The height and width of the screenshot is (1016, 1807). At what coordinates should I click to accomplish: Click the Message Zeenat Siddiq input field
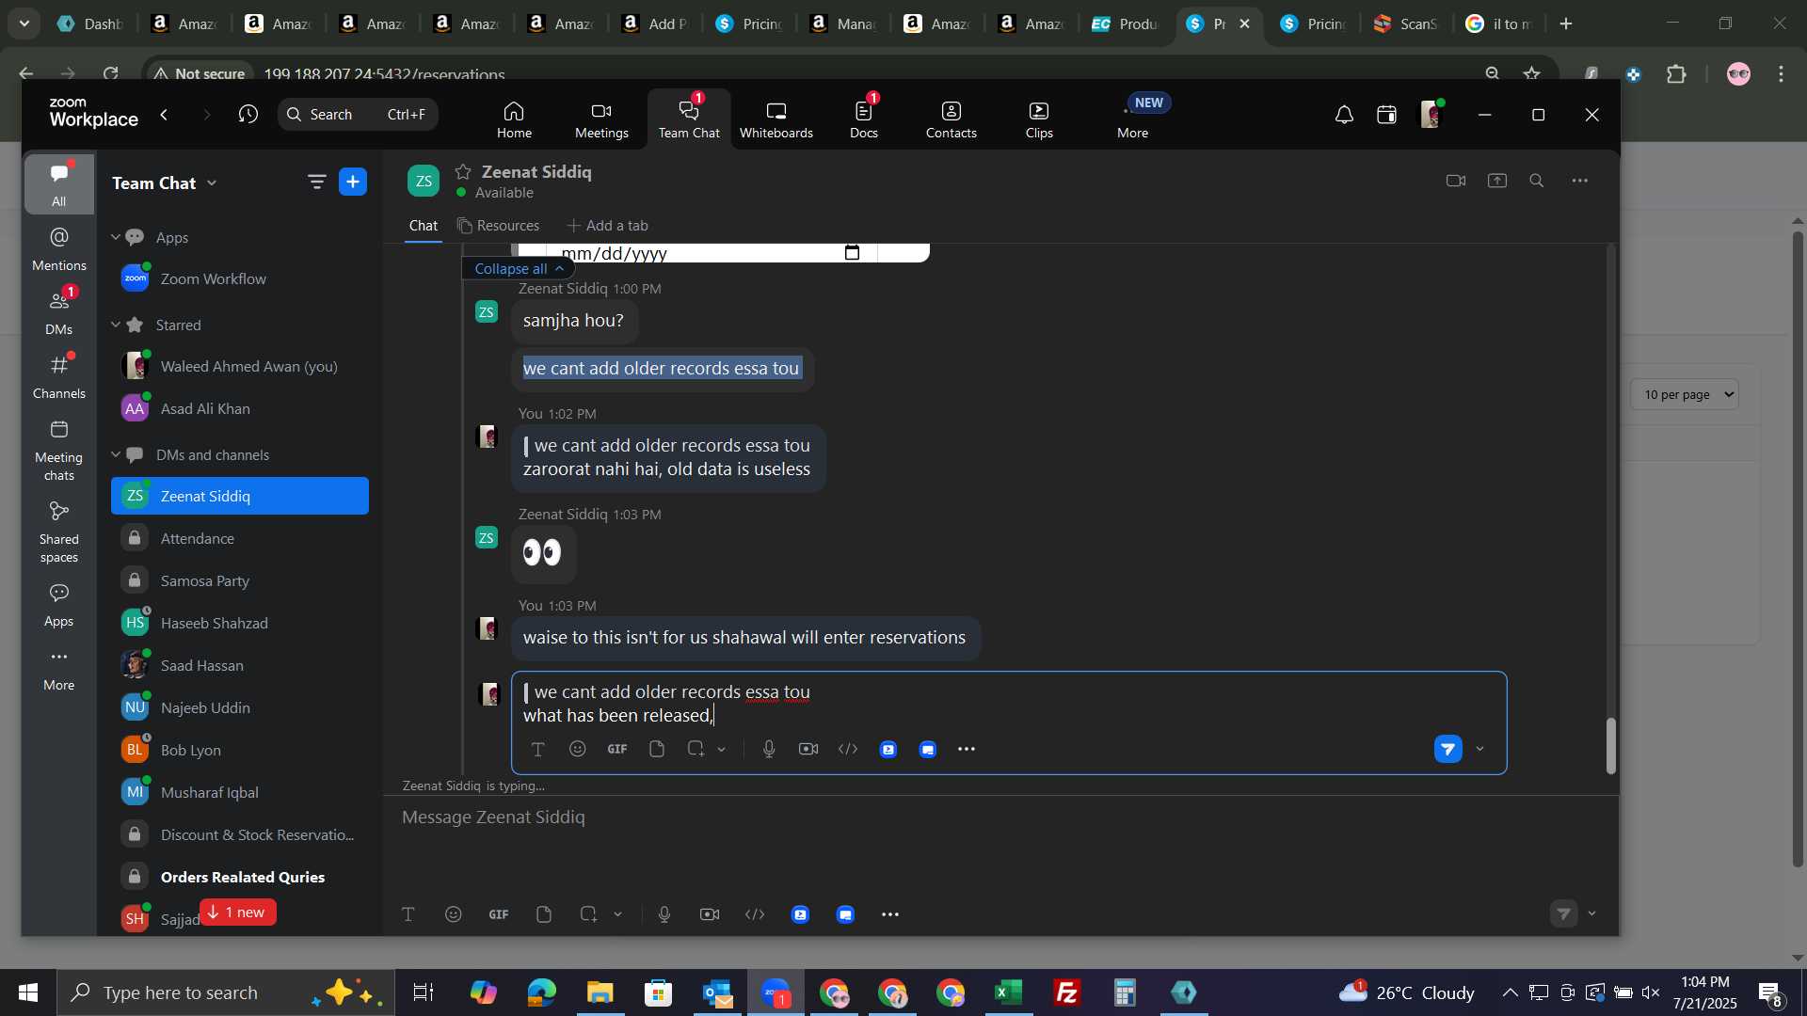pyautogui.click(x=1000, y=818)
